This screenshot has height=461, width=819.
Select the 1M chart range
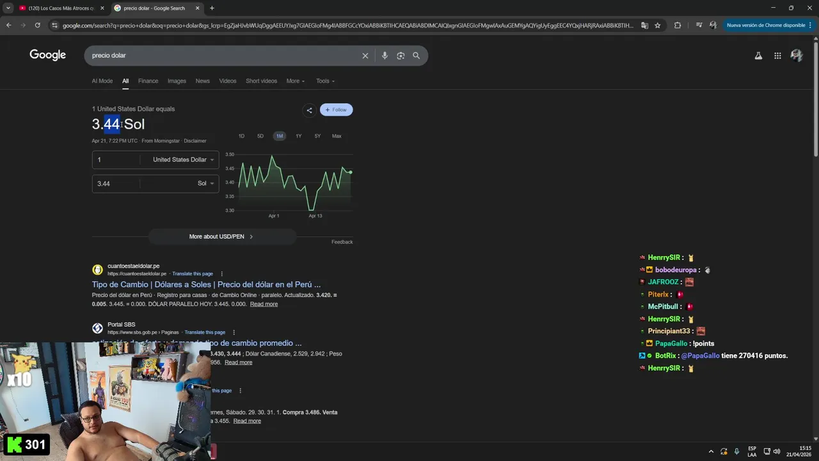(279, 136)
